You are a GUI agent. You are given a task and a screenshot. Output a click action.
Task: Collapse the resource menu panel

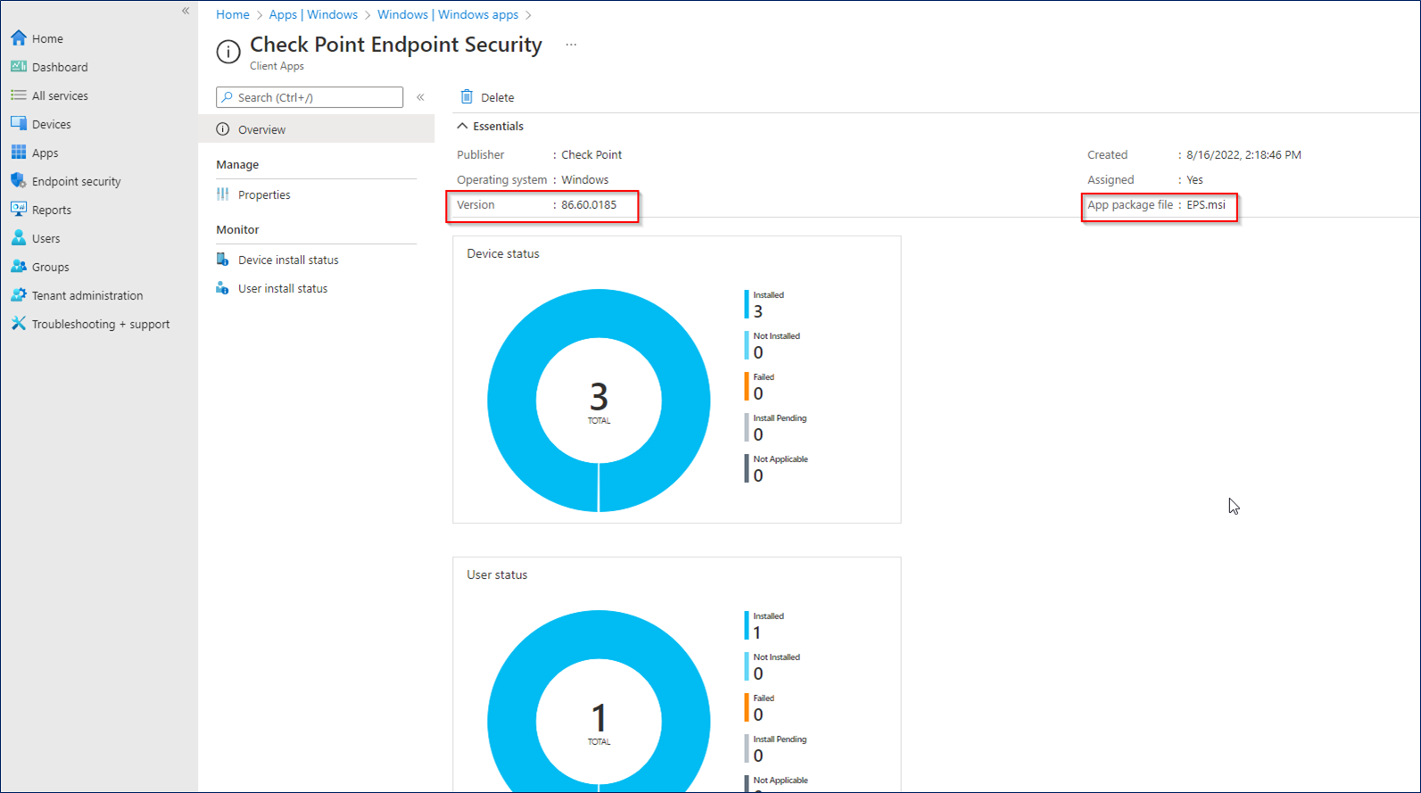pyautogui.click(x=420, y=97)
